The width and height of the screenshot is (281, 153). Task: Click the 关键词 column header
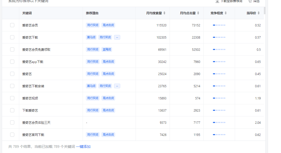27,13
